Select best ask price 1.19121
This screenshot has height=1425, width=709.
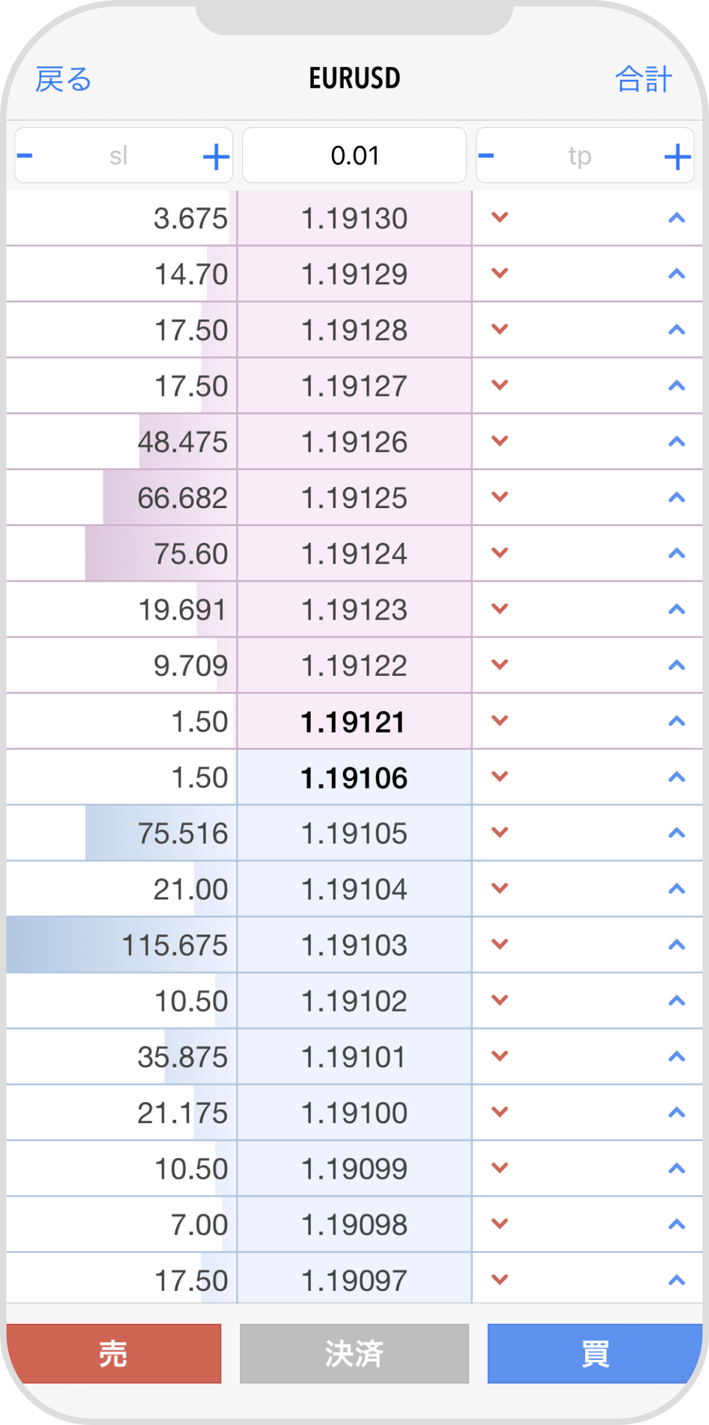[x=354, y=722]
